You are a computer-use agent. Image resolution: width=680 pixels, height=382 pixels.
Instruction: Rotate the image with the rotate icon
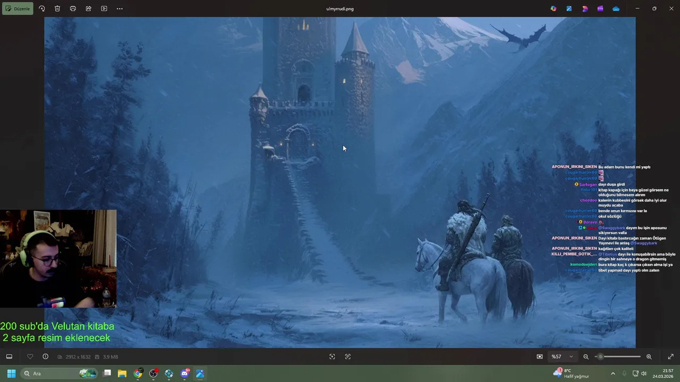[42, 8]
